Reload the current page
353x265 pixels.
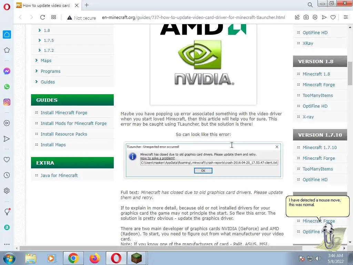point(42,17)
